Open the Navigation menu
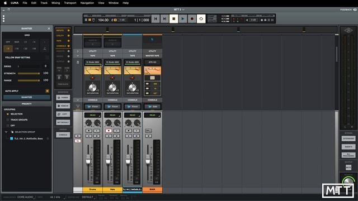The width and height of the screenshot is (358, 201). tap(87, 3)
